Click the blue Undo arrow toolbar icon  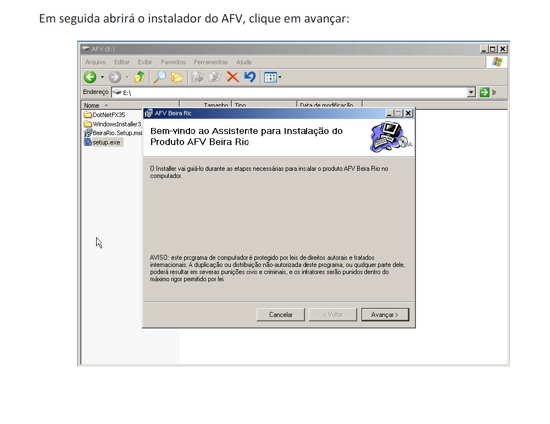(250, 77)
